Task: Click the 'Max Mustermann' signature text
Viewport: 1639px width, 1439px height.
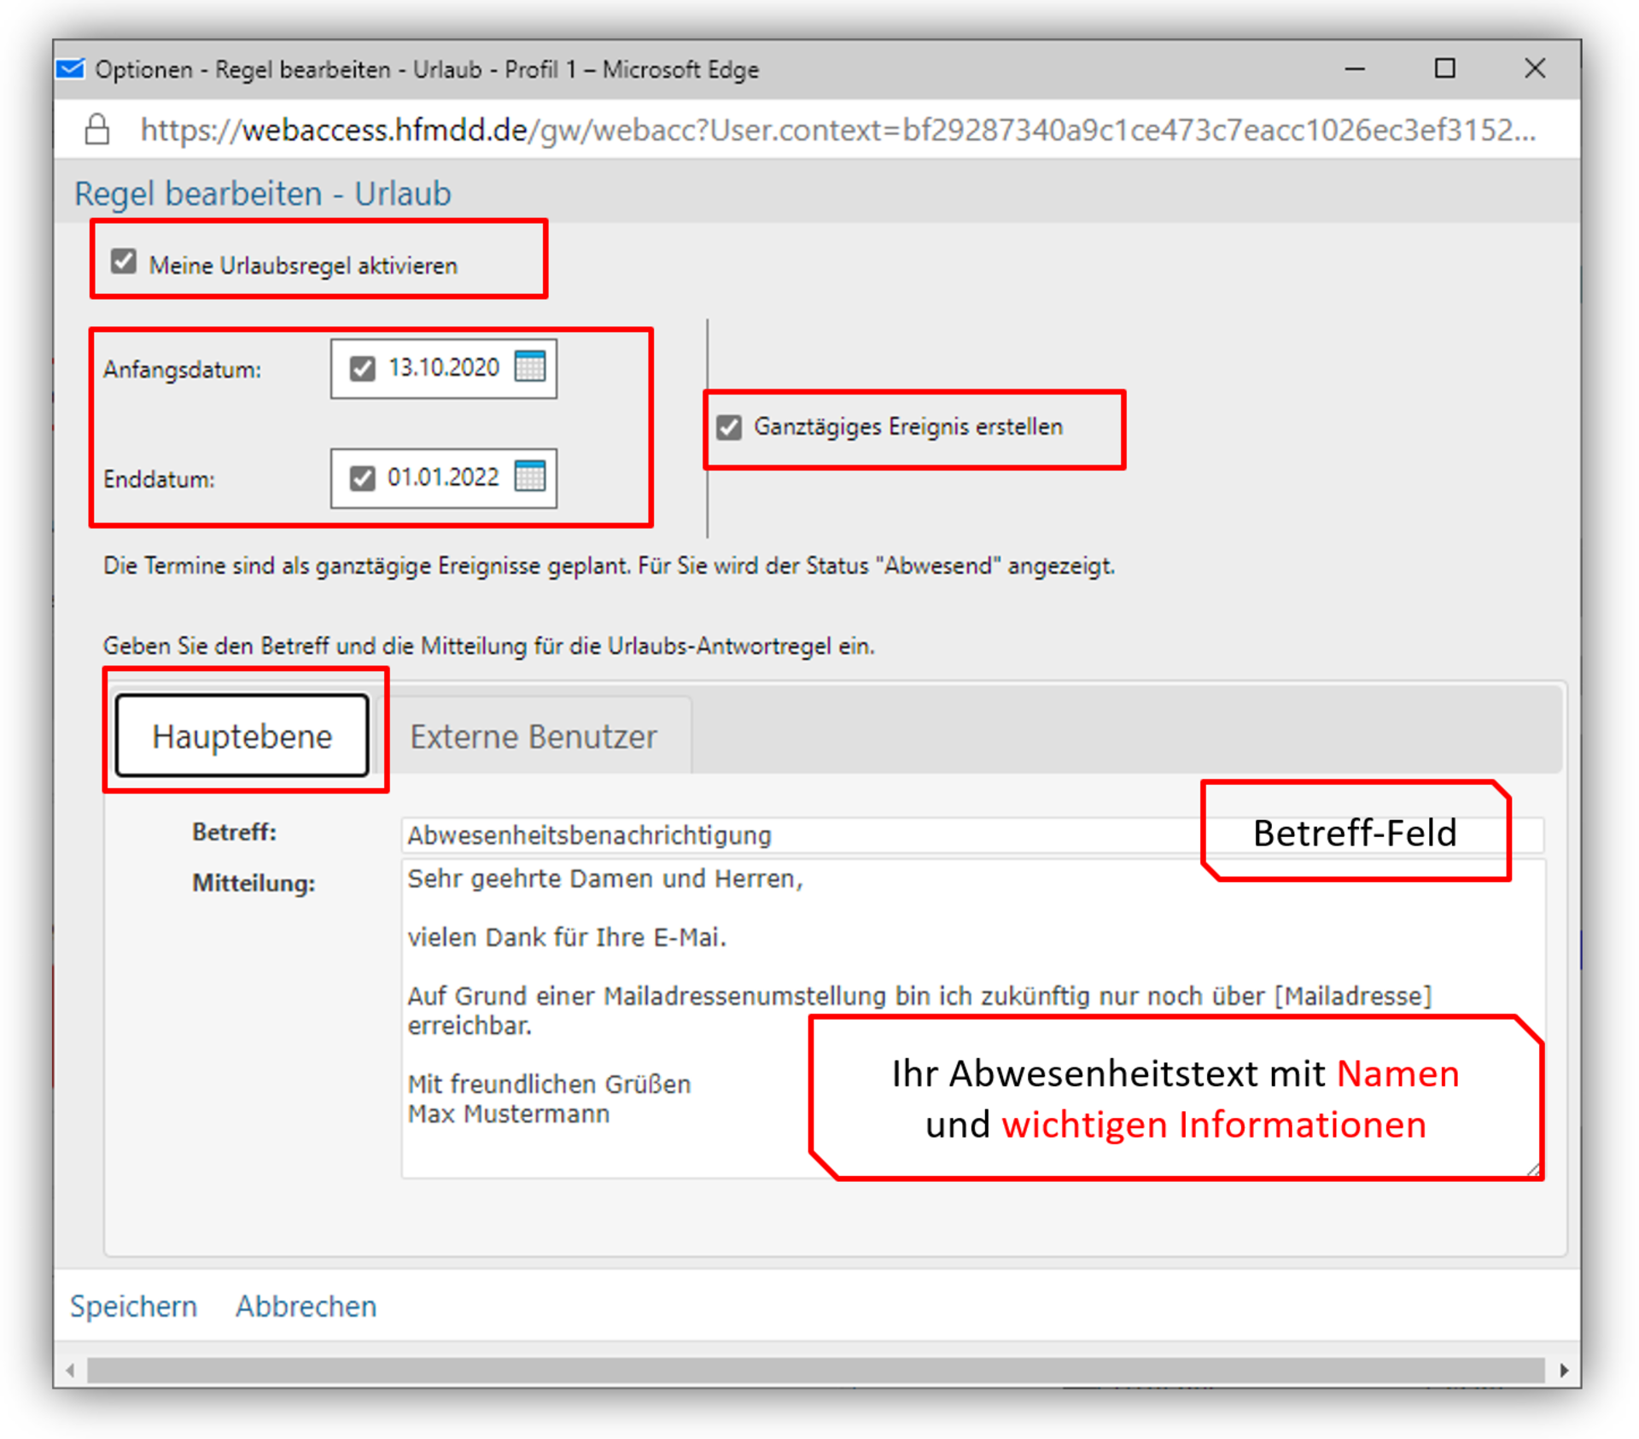Action: pos(509,1114)
